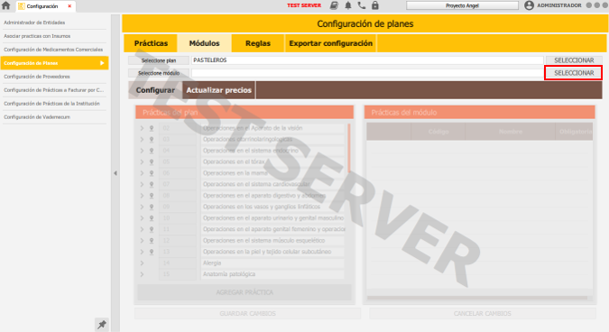Expand Operaciones en el sistema endocrino
609x332 pixels.
[x=142, y=151]
